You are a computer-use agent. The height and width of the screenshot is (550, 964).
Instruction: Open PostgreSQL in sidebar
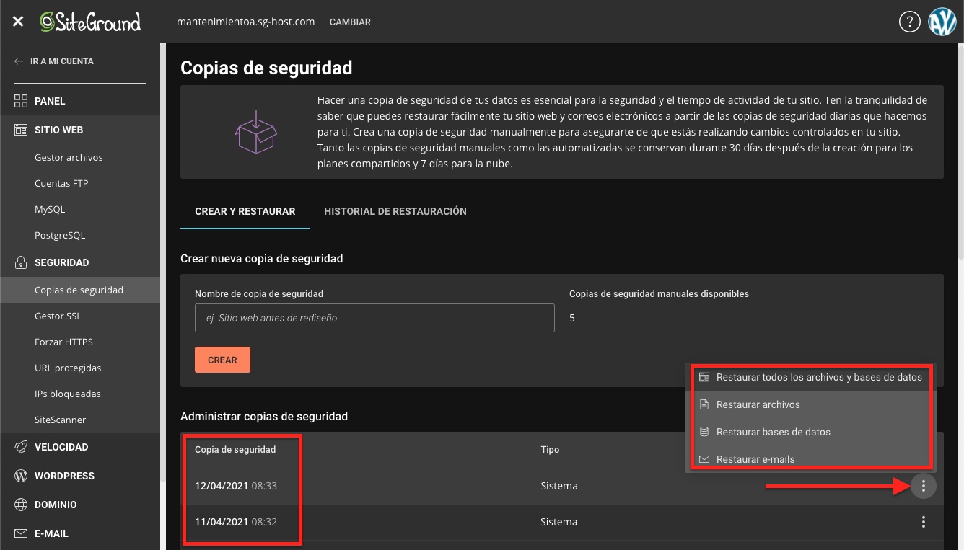60,235
